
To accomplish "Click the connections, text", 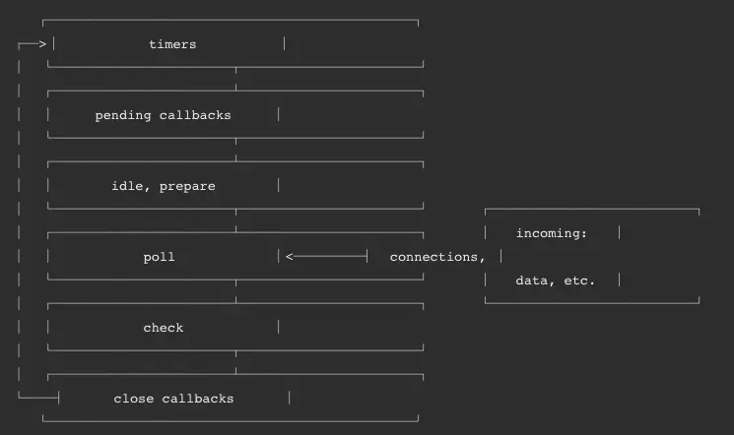I will pyautogui.click(x=437, y=257).
